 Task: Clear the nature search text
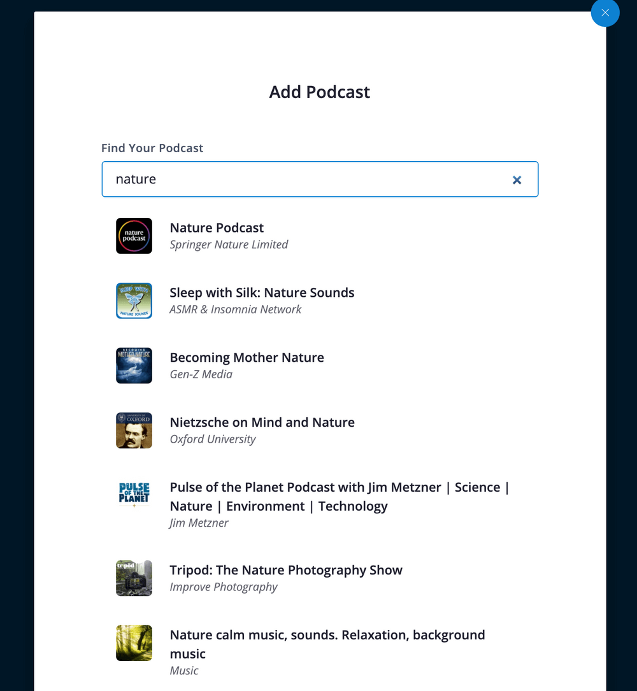pyautogui.click(x=517, y=180)
